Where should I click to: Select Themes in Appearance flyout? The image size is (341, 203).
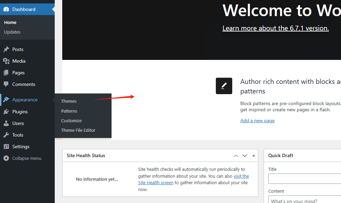[x=69, y=101]
